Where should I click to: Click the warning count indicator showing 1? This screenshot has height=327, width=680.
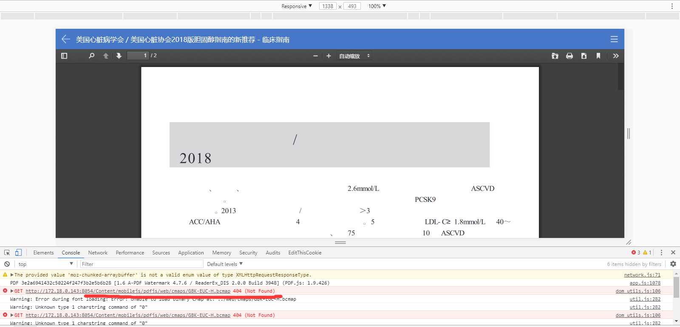pyautogui.click(x=647, y=252)
